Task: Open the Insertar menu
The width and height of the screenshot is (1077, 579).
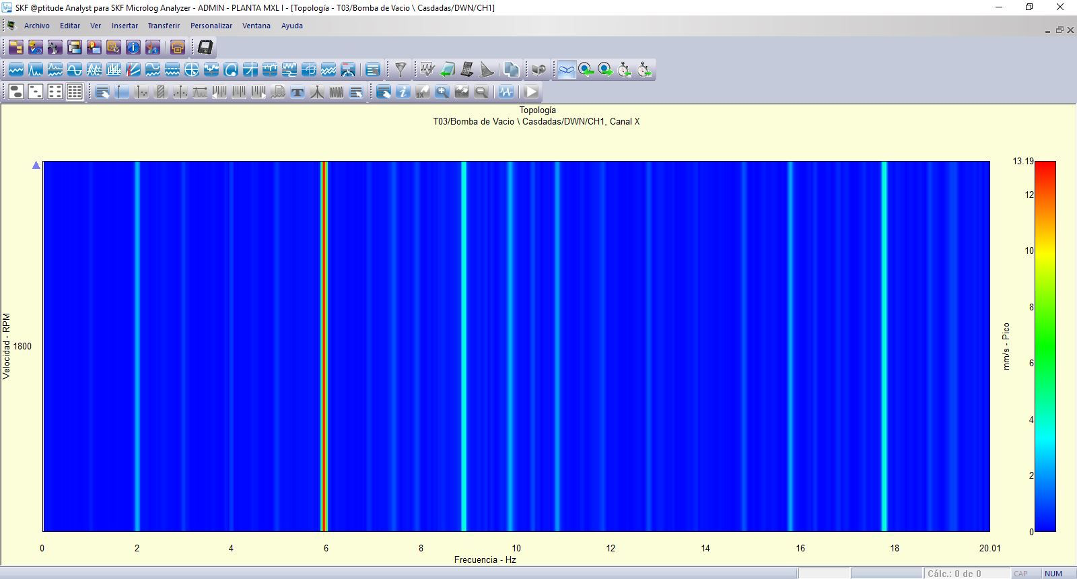Action: coord(125,26)
